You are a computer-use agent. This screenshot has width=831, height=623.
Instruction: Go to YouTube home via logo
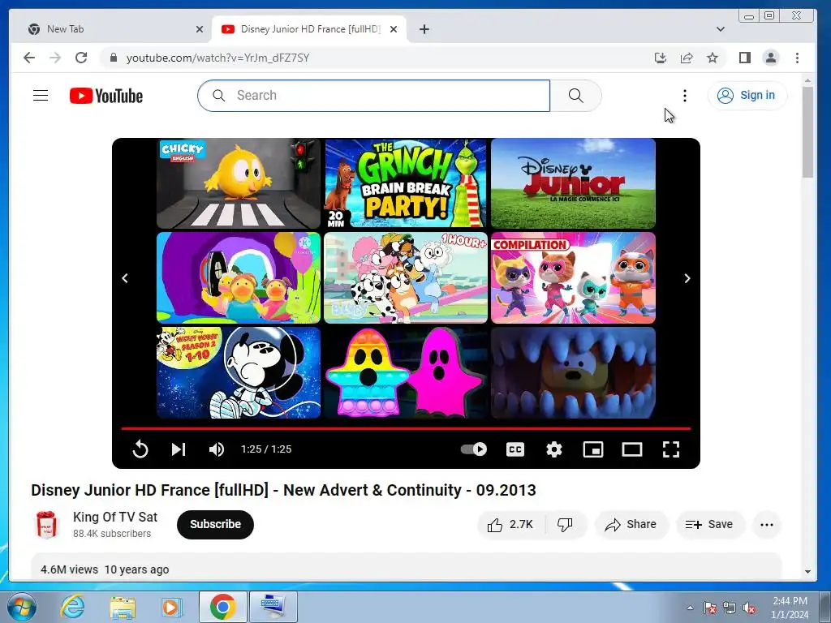pos(106,96)
